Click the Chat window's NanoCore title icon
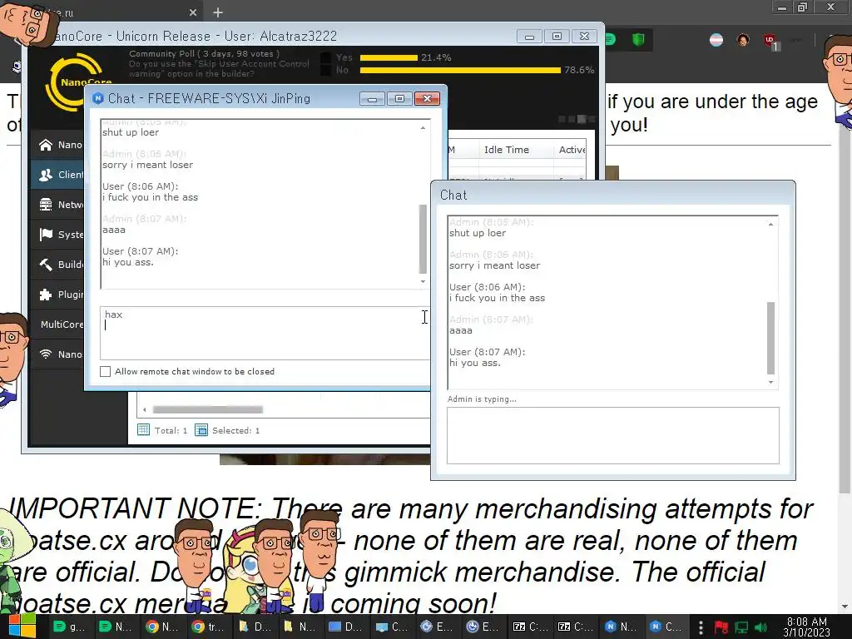 (98, 98)
